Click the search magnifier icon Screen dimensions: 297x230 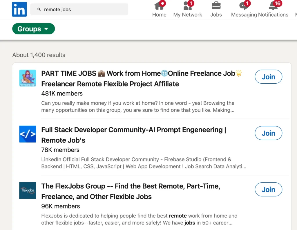[x=39, y=10]
